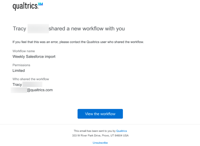This screenshot has height=146, width=200.
Task: Click the 333 W River Park Drive address
Action: 100,135
